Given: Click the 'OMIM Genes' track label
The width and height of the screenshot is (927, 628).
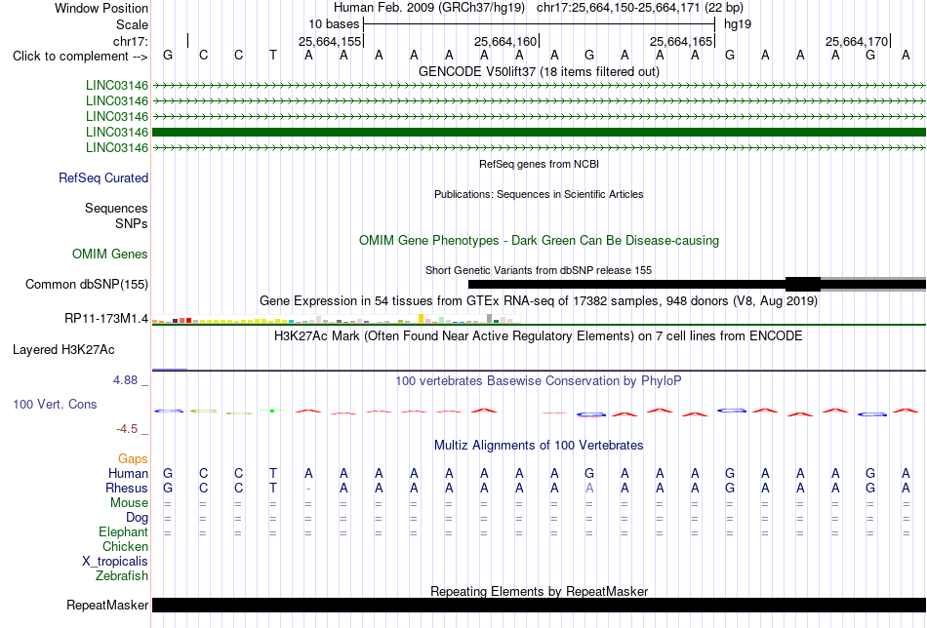Looking at the screenshot, I should point(110,255).
